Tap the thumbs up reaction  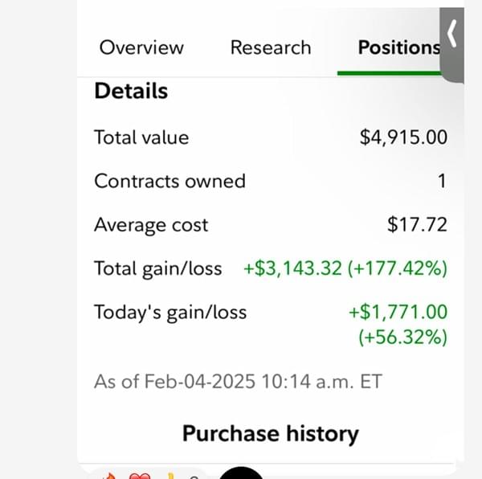[170, 476]
